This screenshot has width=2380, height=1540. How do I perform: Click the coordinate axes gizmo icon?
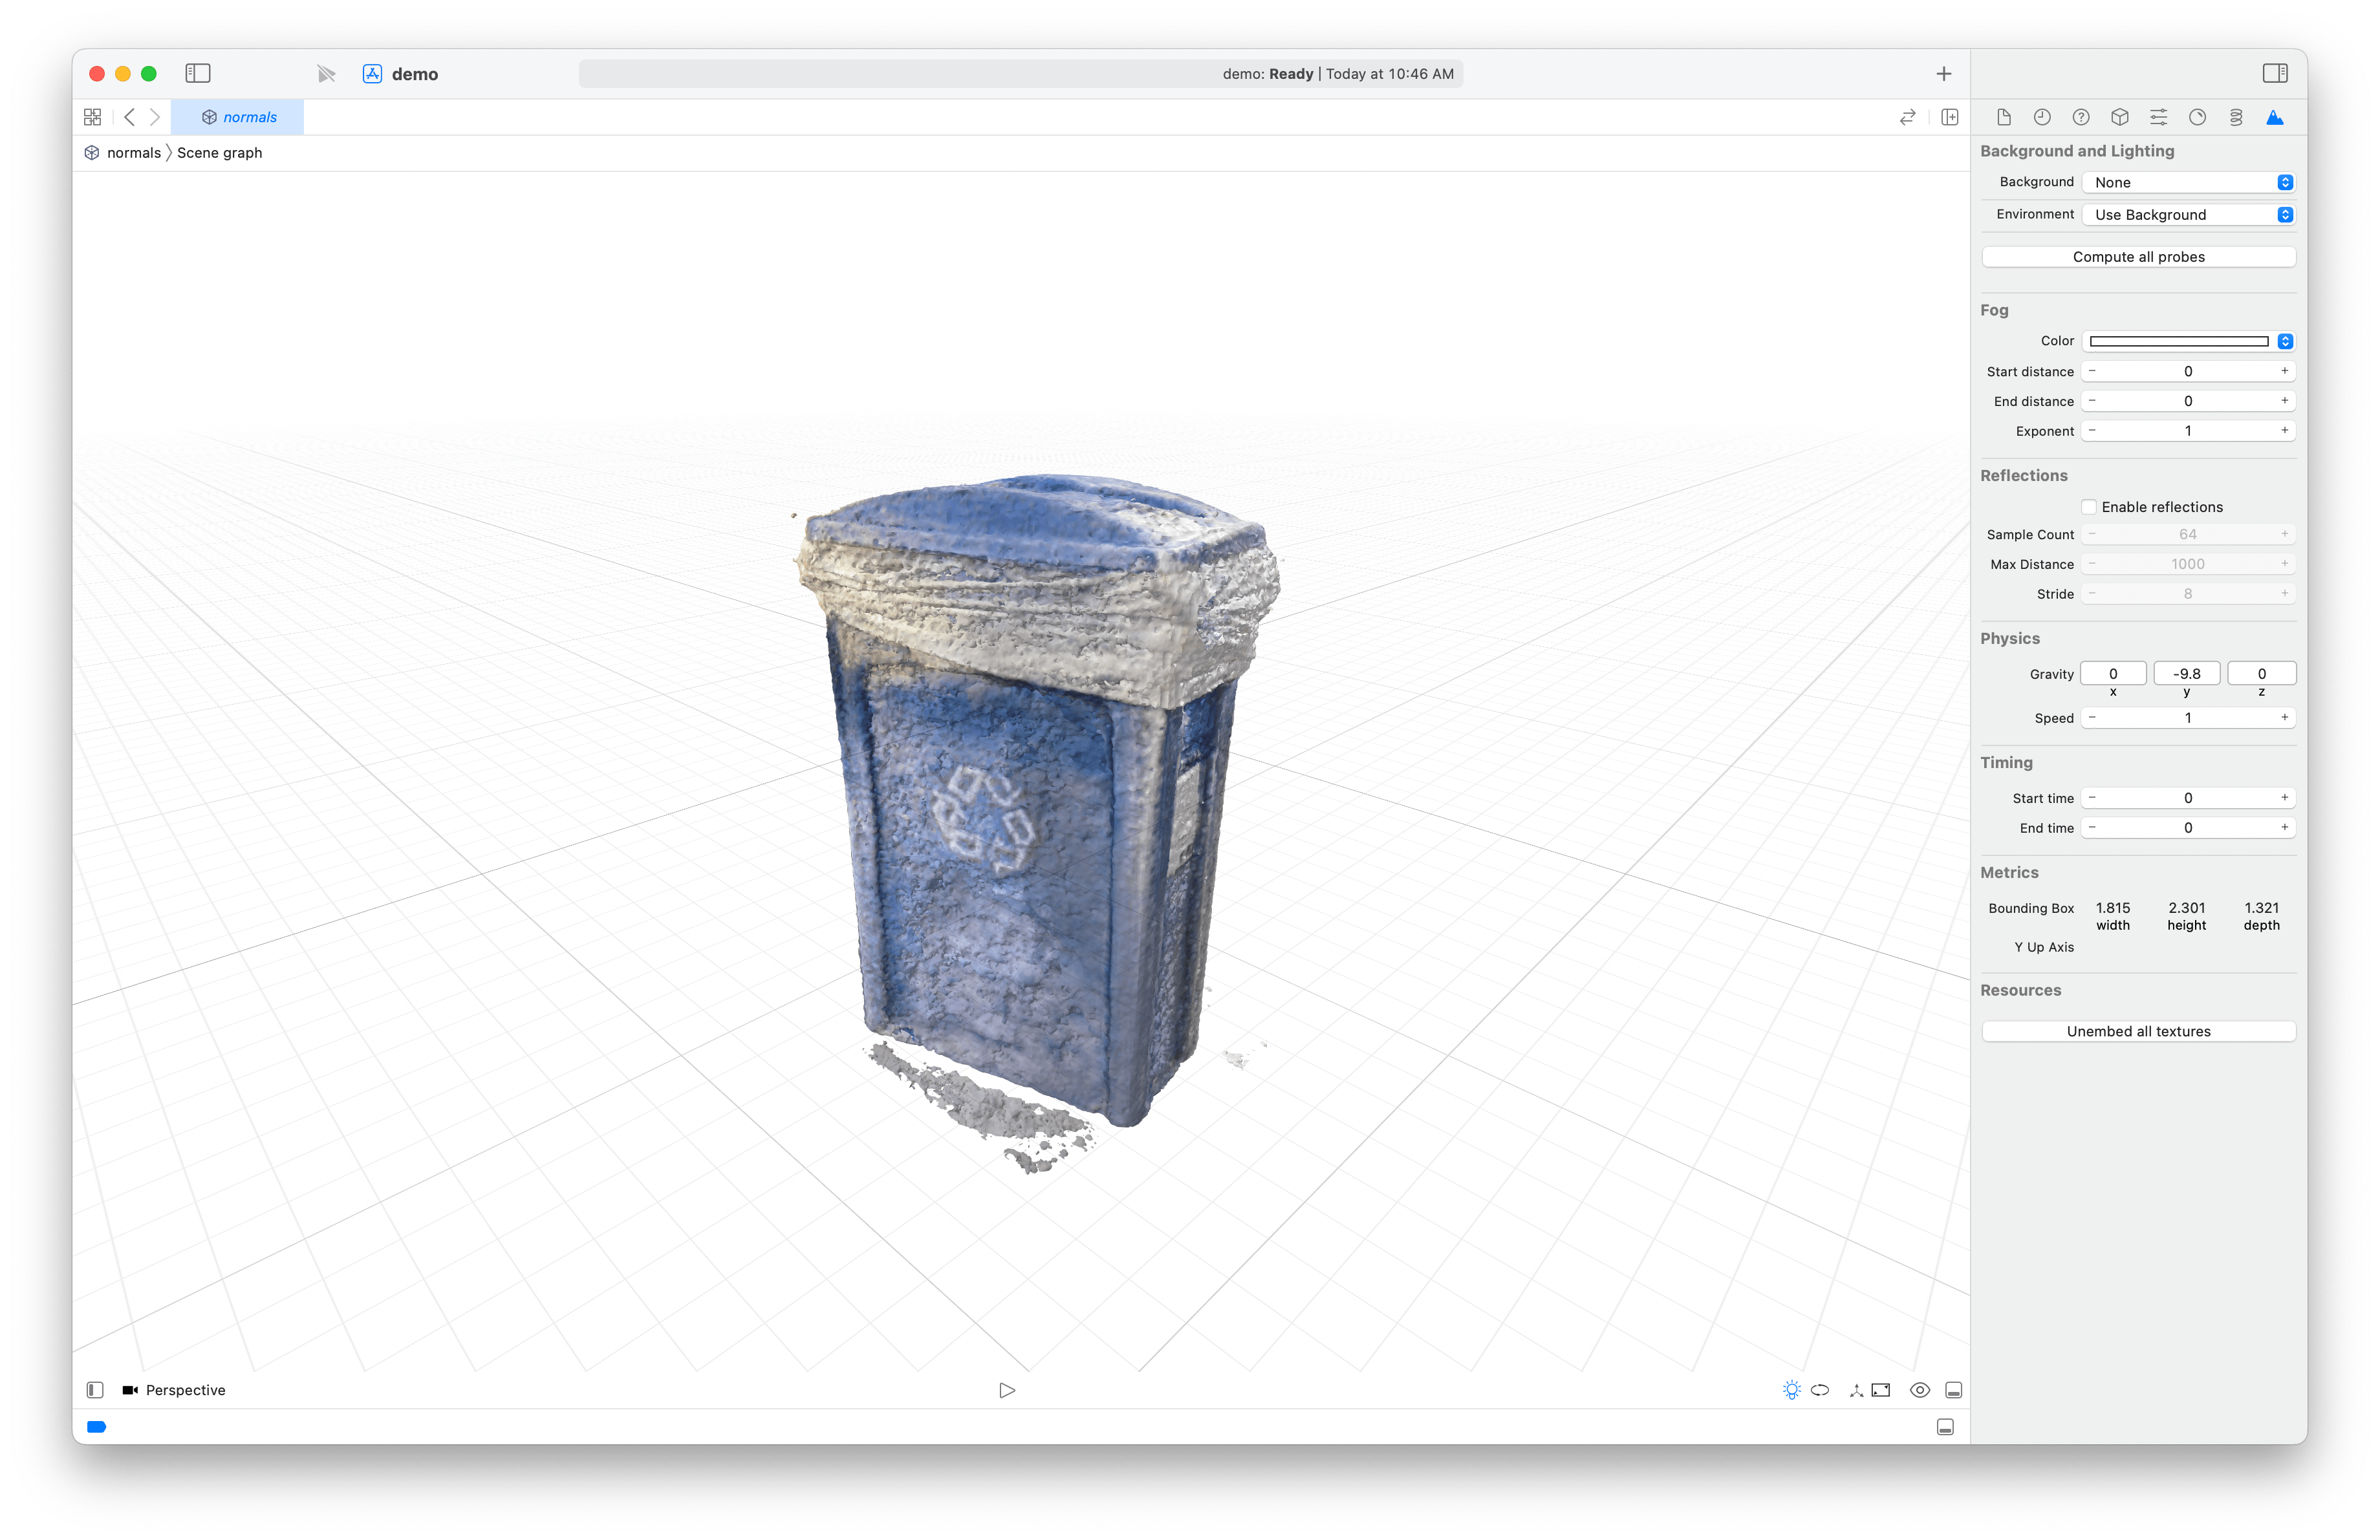(1856, 1390)
